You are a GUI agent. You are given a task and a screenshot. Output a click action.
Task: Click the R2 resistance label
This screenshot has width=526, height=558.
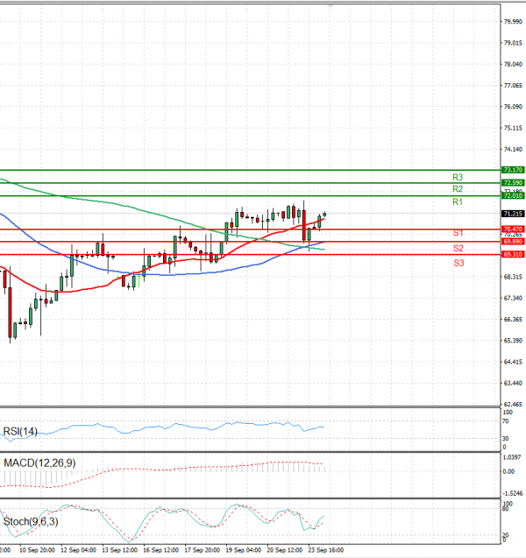(458, 188)
